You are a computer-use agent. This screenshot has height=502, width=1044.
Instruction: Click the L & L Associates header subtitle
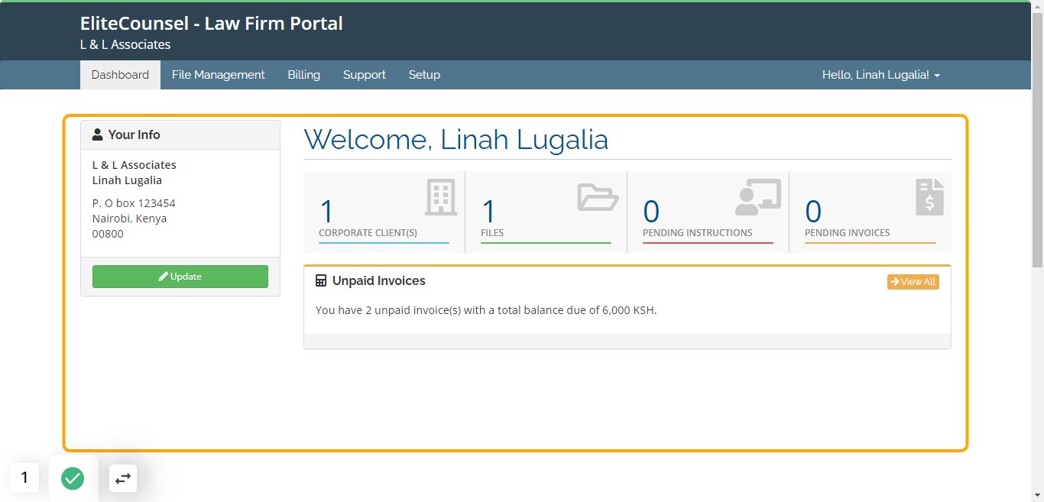[125, 44]
